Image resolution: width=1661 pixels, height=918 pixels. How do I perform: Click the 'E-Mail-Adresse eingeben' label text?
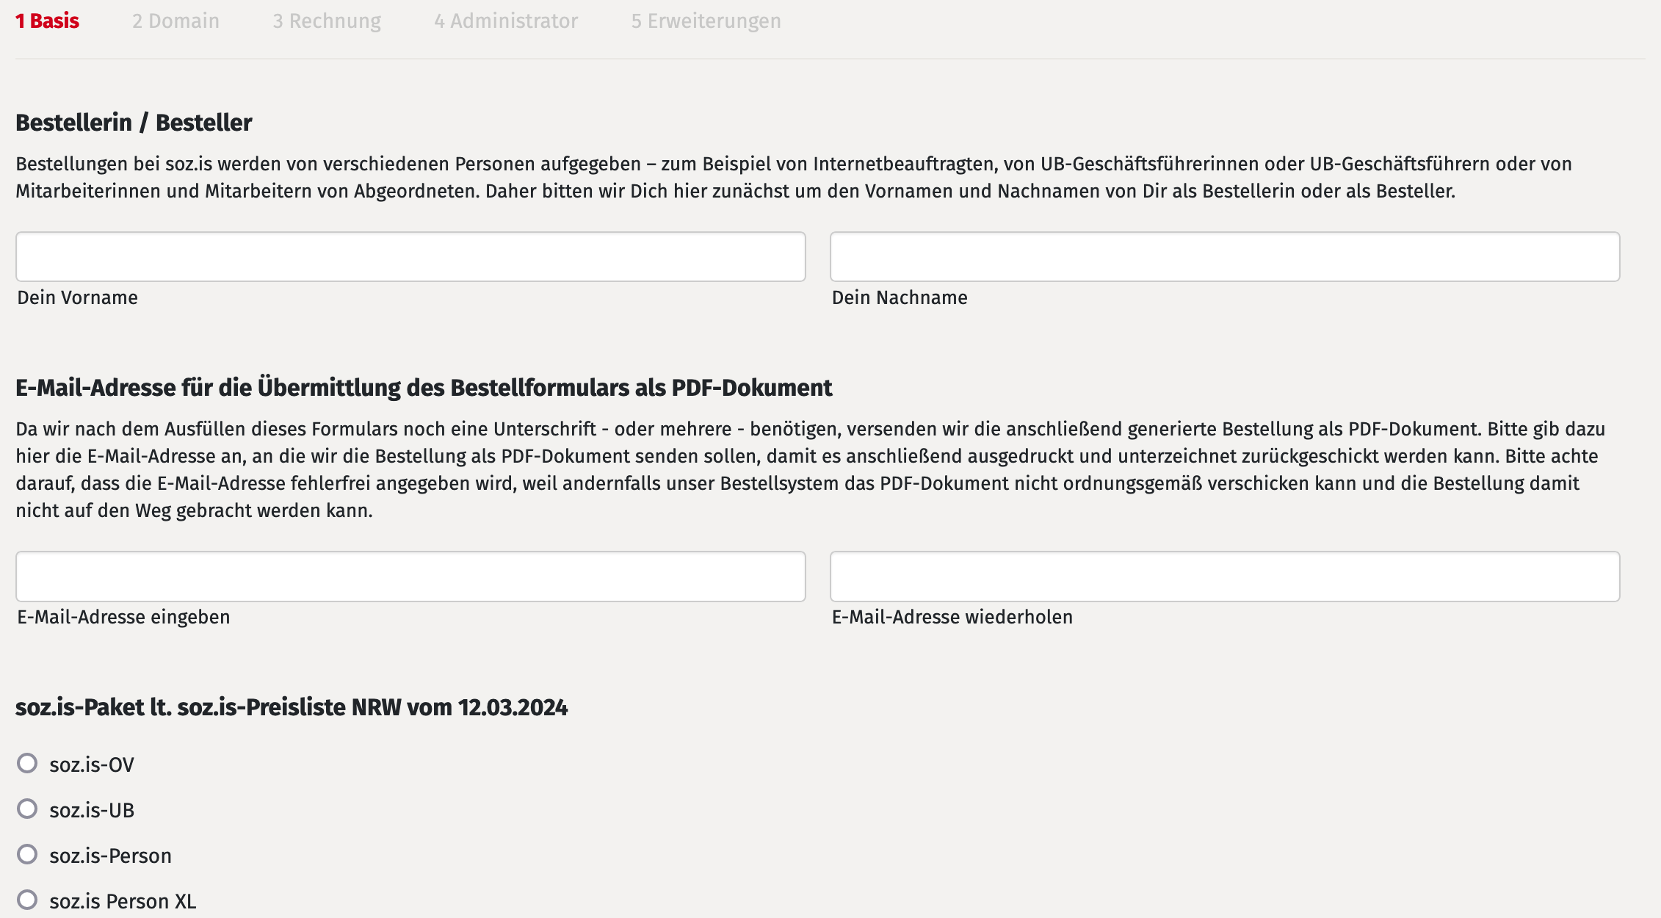point(123,617)
